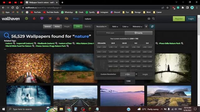Open the browser extensions puzzle icon
Image resolution: width=200 pixels, height=112 pixels.
pos(182,8)
